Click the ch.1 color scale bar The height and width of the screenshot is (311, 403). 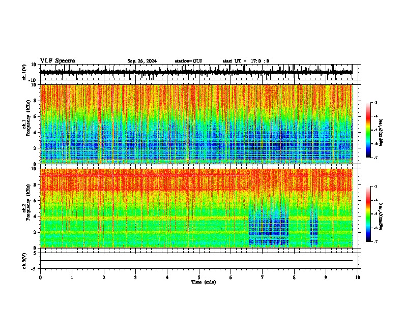click(368, 130)
